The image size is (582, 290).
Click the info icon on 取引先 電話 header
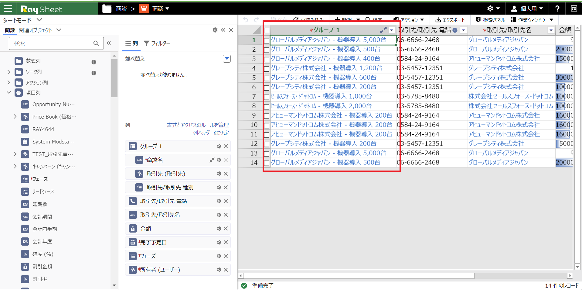tap(455, 30)
